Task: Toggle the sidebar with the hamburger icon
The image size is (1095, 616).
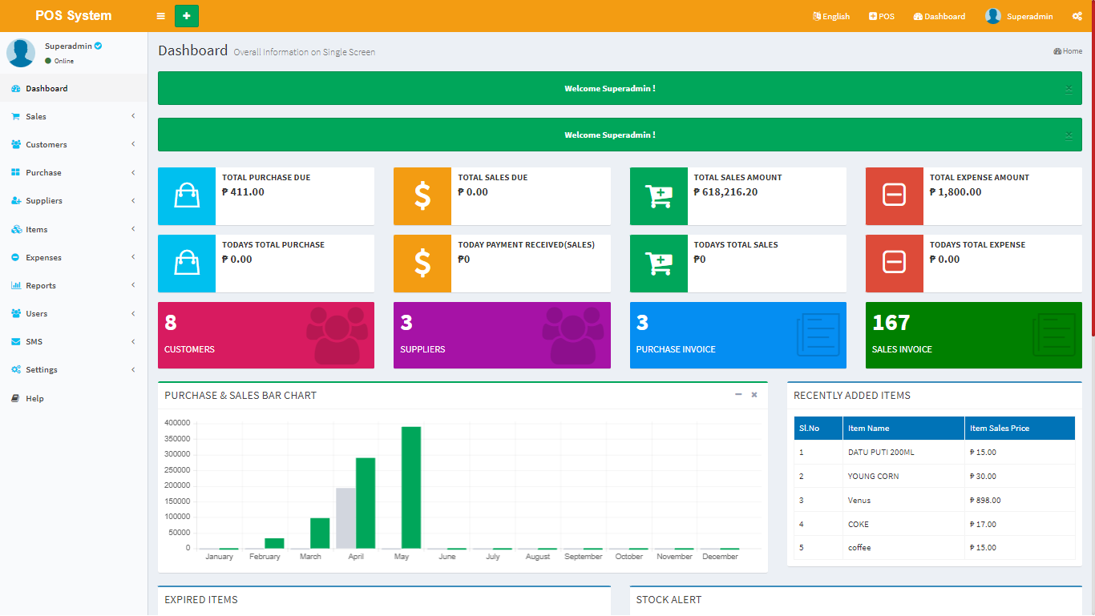Action: pyautogui.click(x=161, y=16)
